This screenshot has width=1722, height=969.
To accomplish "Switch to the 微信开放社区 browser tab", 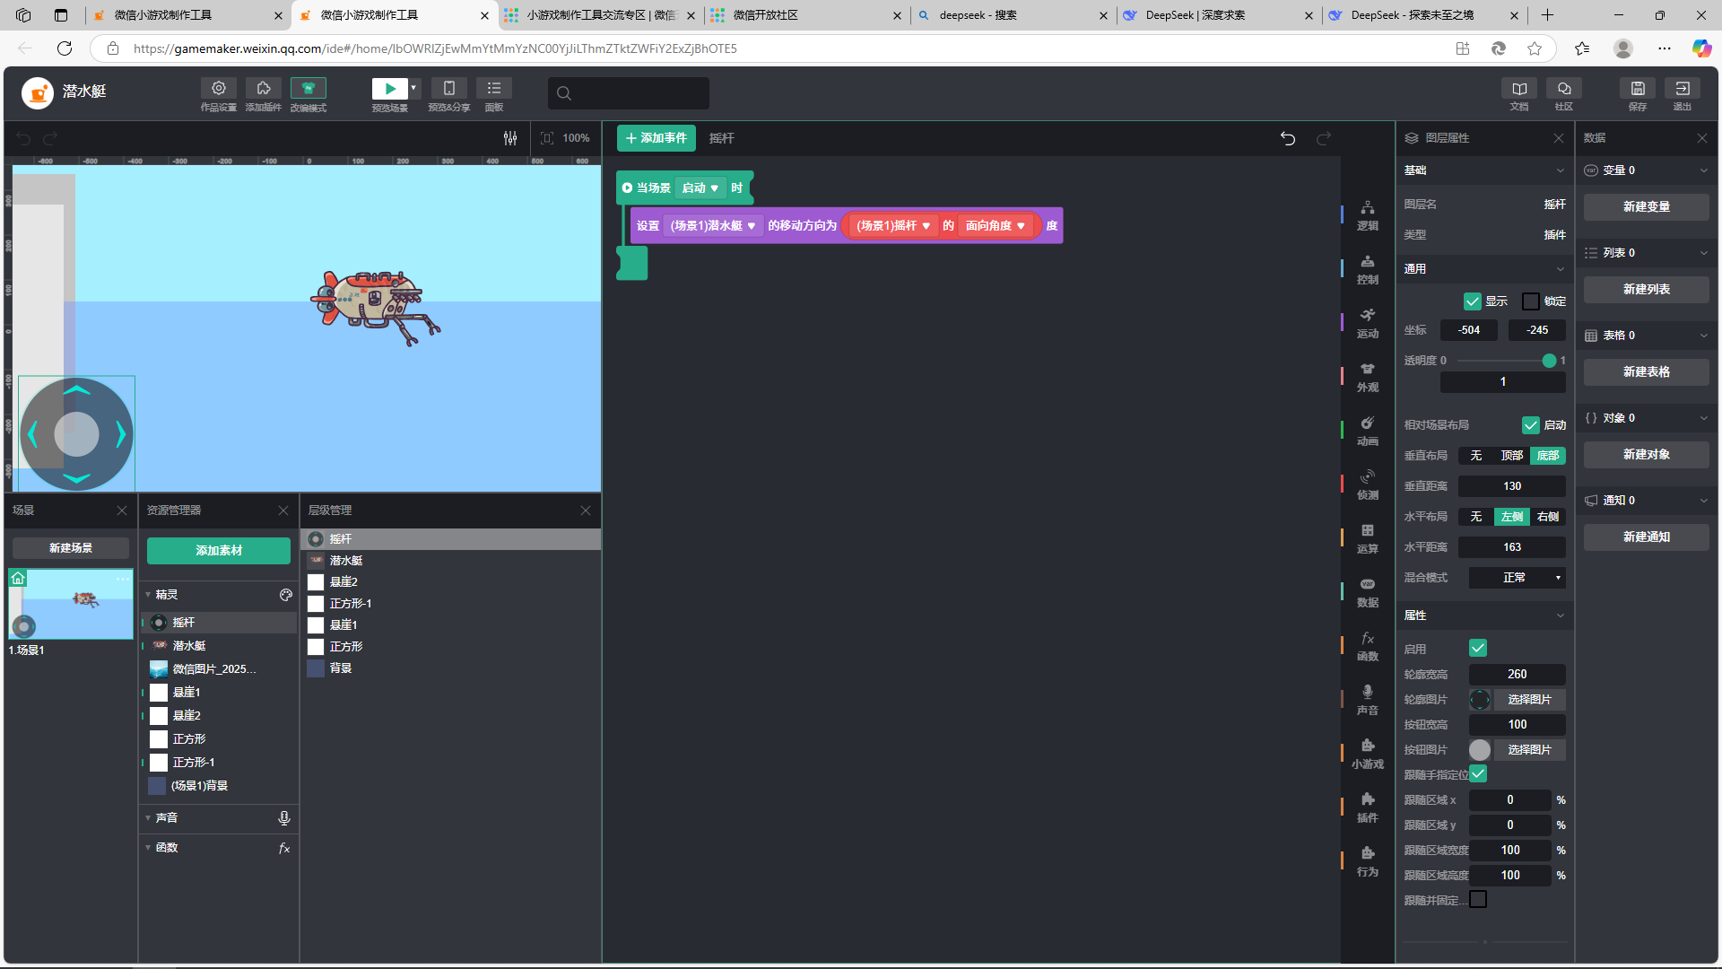I will click(806, 15).
